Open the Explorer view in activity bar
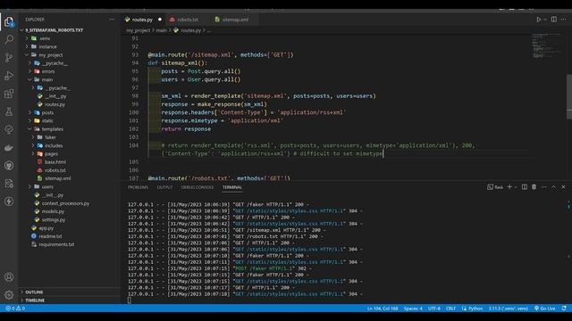The width and height of the screenshot is (572, 321). point(9,22)
